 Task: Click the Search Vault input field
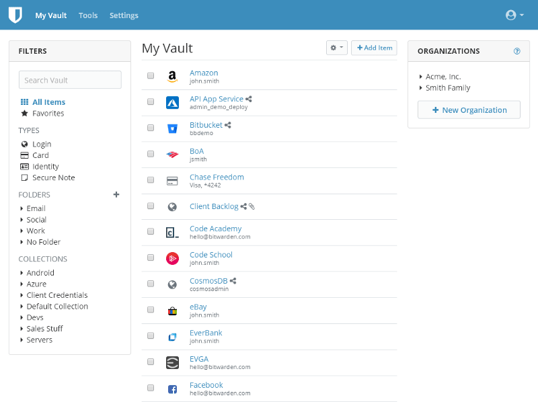[70, 79]
